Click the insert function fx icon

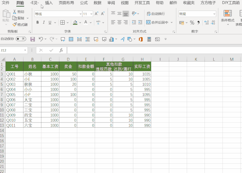coord(61,50)
